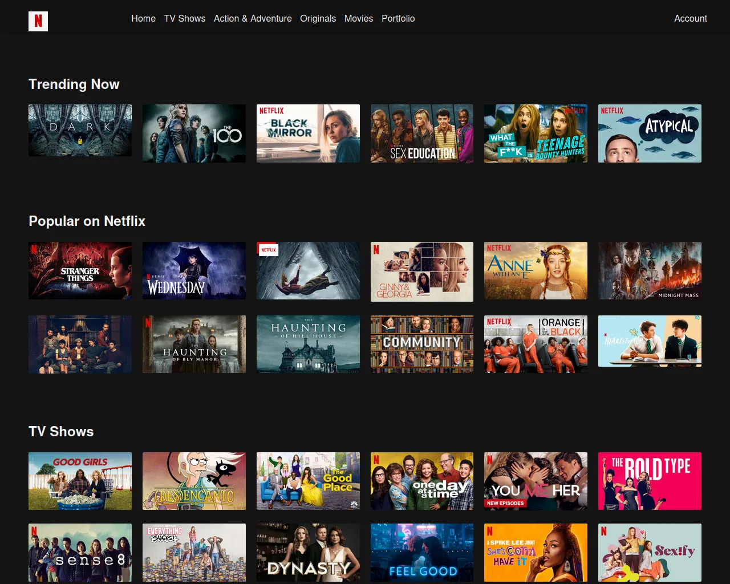Select The Bold Type thumbnail
This screenshot has height=584, width=730.
point(650,481)
